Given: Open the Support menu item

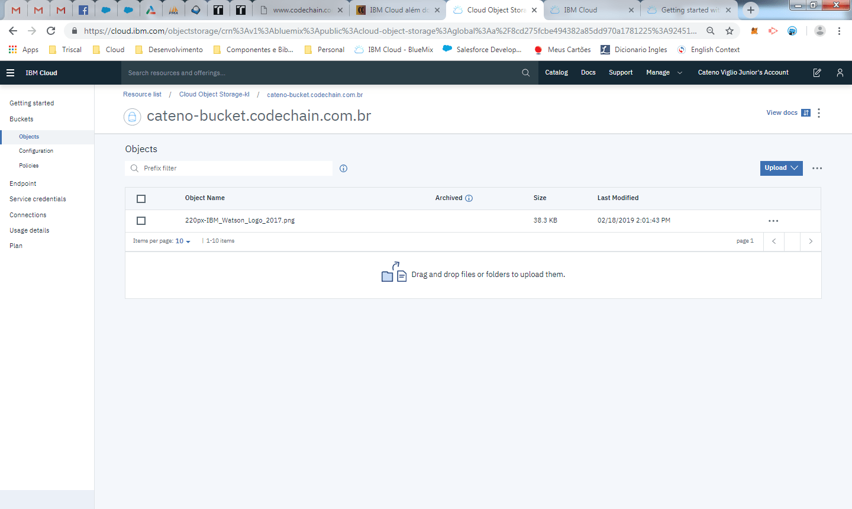Looking at the screenshot, I should (x=621, y=73).
